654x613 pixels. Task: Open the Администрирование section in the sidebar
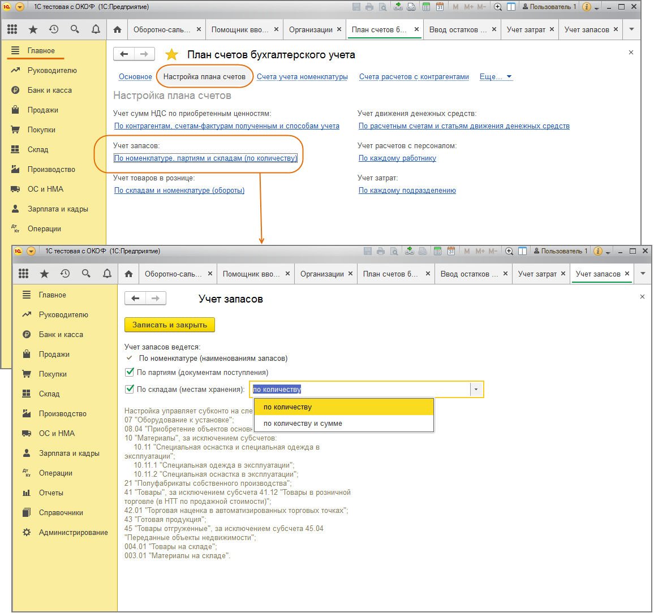tap(73, 533)
